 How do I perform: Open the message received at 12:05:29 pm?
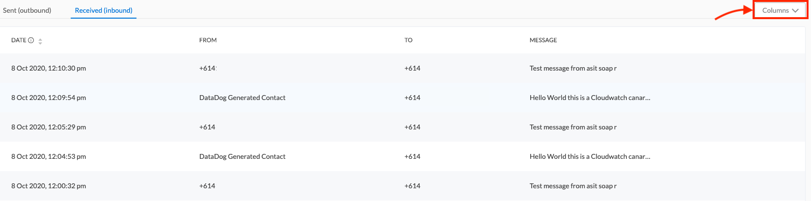click(403, 127)
